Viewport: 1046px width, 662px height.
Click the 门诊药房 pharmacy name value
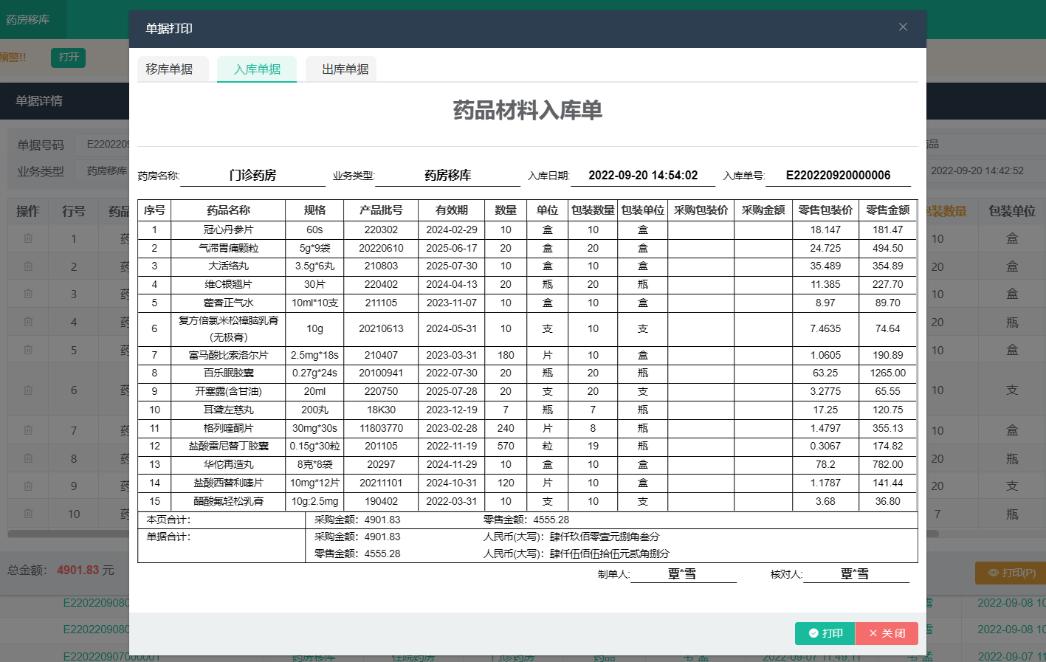coord(252,176)
